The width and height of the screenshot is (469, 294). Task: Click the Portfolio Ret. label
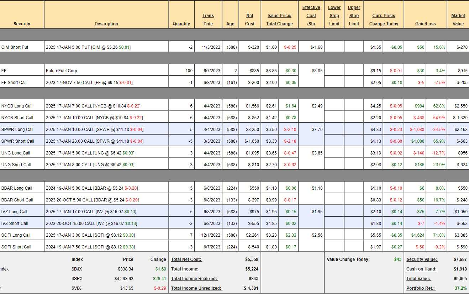click(x=421, y=288)
